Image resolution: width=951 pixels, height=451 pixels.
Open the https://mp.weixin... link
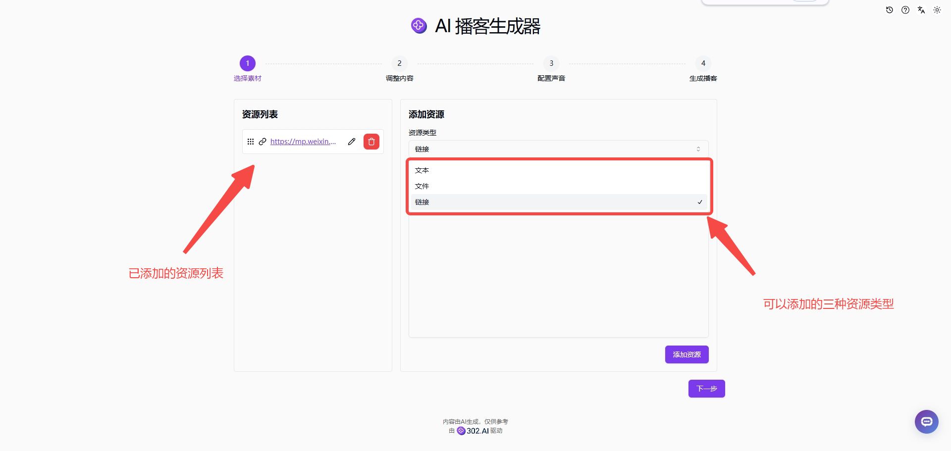(x=303, y=142)
